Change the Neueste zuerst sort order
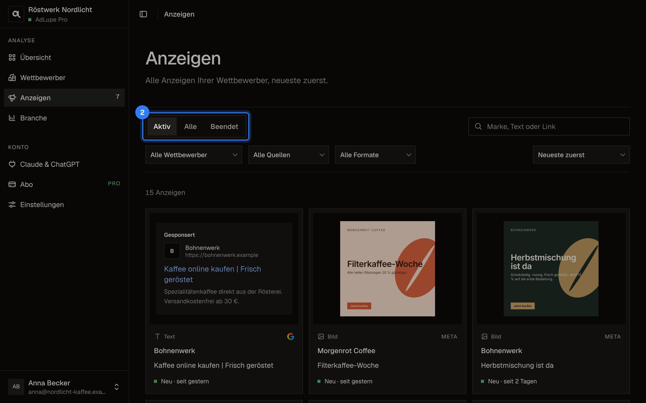646x403 pixels. [581, 155]
